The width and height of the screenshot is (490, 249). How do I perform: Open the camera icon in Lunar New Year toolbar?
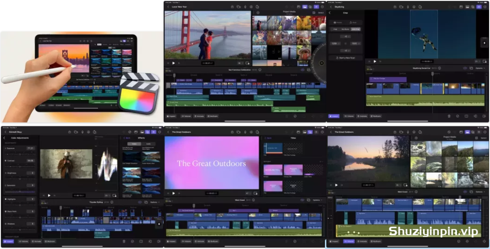coord(238,7)
